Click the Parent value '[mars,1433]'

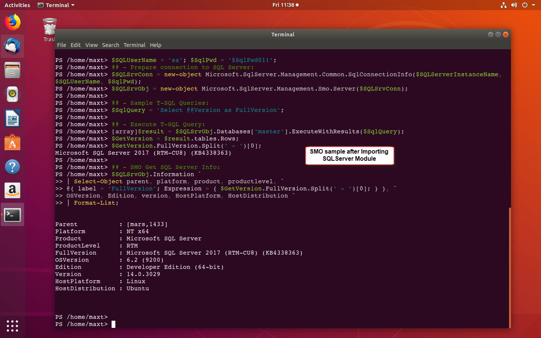coord(147,224)
